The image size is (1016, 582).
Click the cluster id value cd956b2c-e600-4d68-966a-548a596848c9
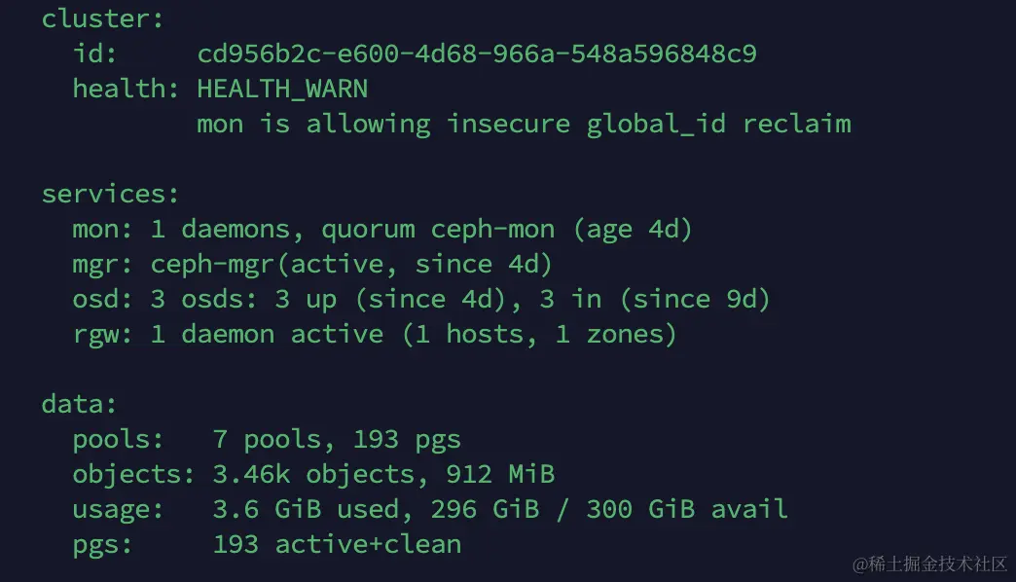pyautogui.click(x=476, y=54)
